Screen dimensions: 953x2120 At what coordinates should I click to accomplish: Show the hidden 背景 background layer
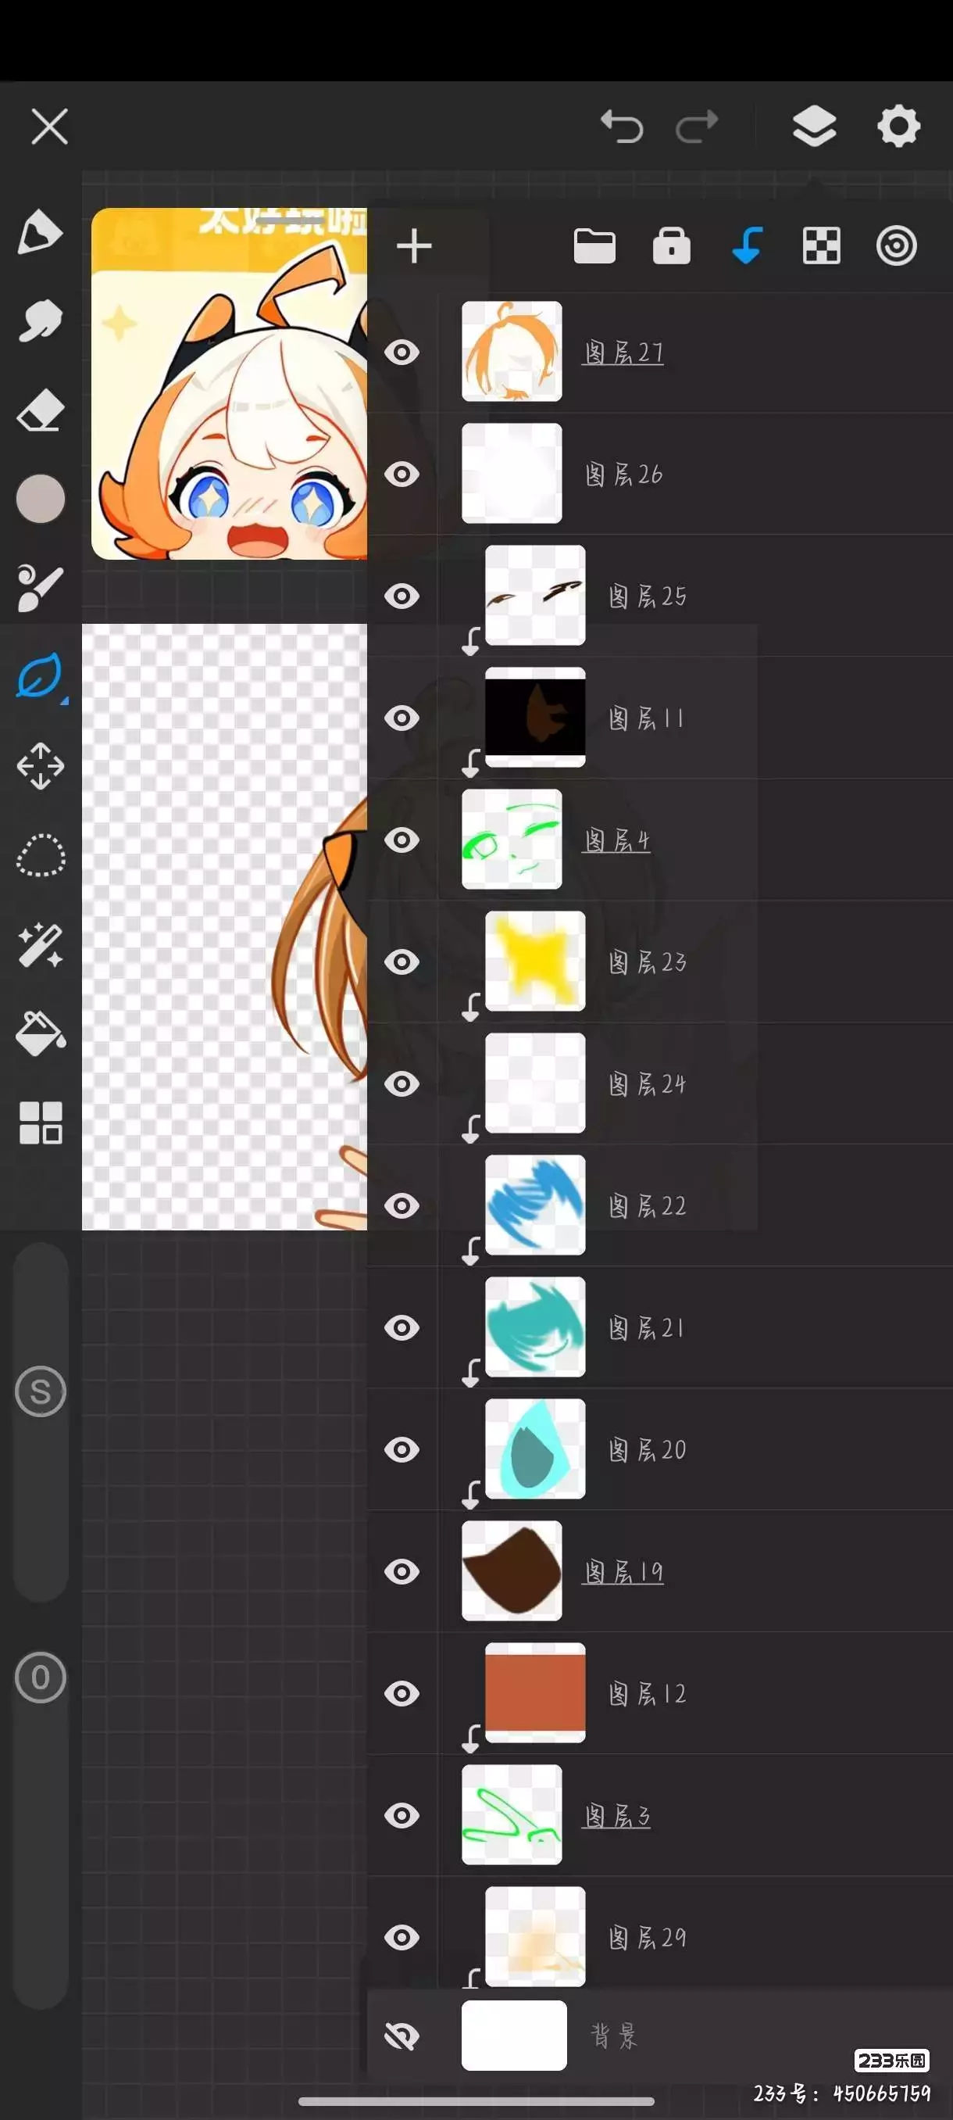coord(402,2036)
